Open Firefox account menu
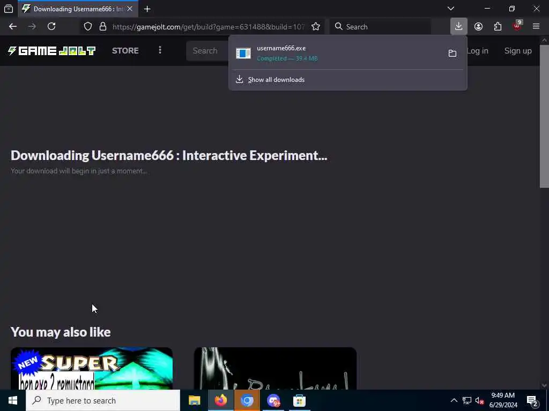Viewport: 549px width, 411px height. (x=478, y=27)
